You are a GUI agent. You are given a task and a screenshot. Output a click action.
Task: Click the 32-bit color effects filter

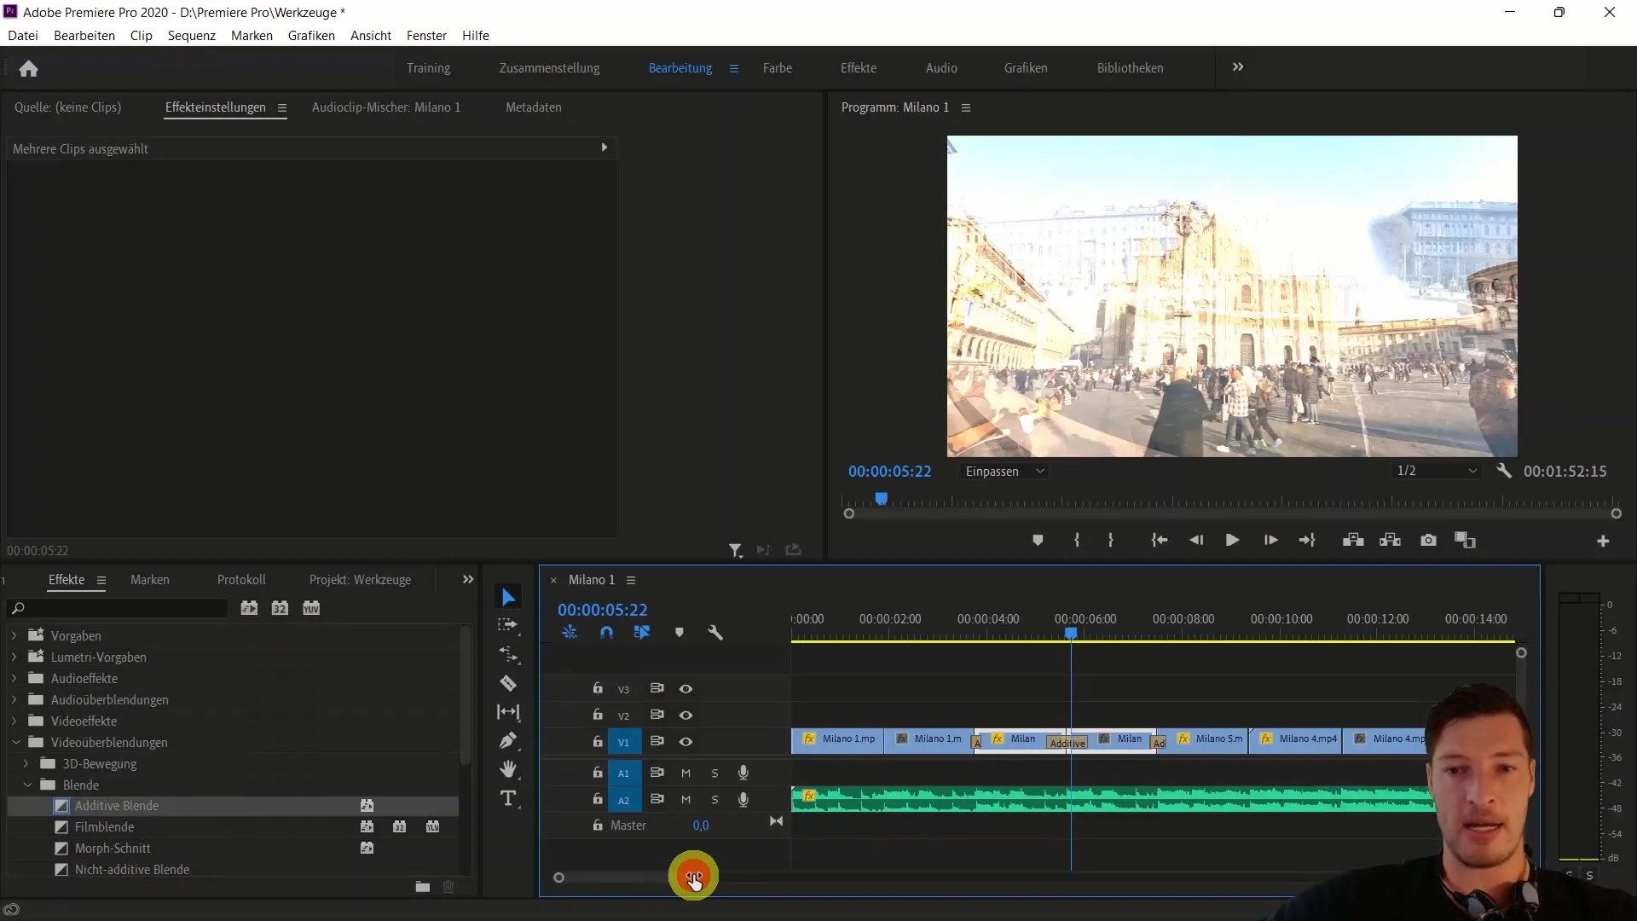(280, 608)
